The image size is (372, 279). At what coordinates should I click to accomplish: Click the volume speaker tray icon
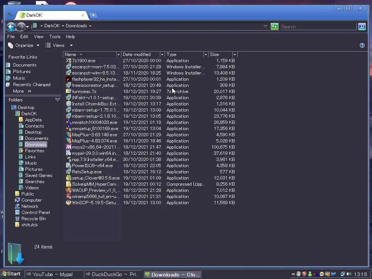[x=349, y=274]
